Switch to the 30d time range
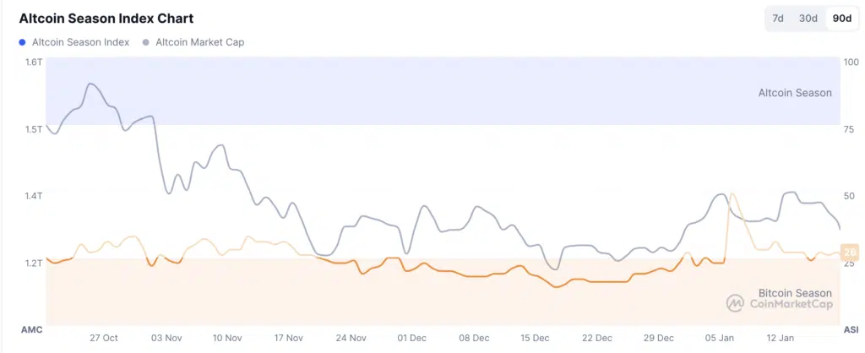Image resolution: width=865 pixels, height=353 pixels. [808, 19]
